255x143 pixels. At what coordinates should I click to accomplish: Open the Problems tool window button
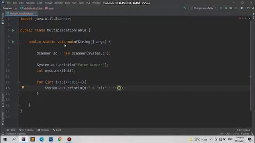(26, 130)
